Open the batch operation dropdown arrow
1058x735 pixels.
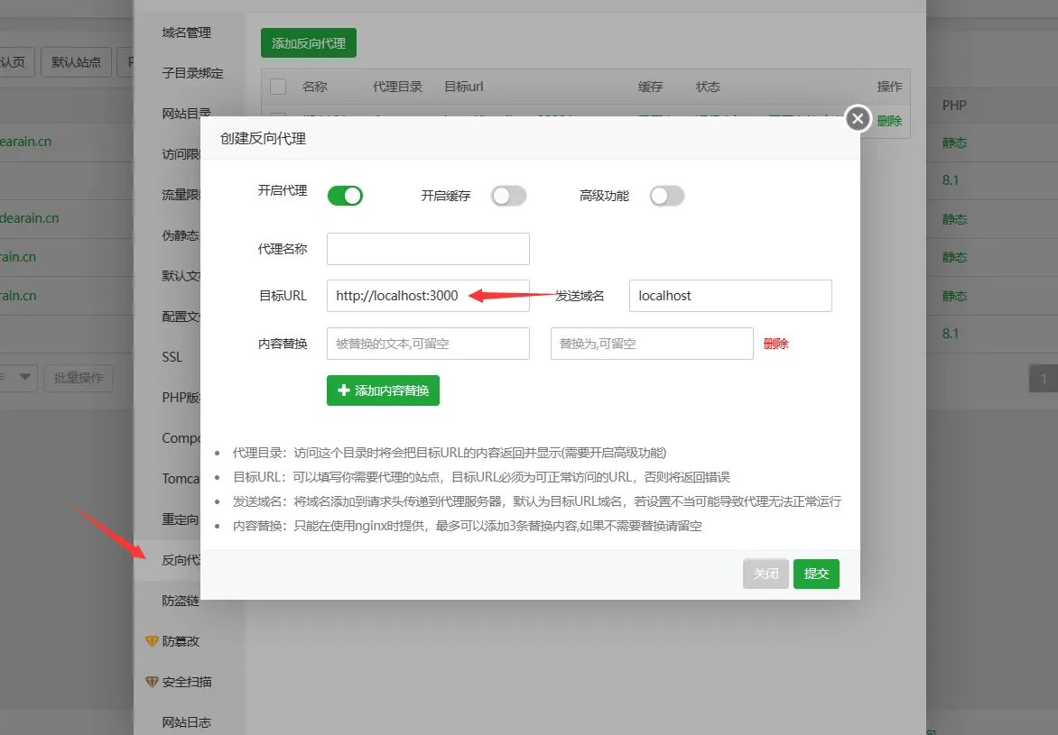tap(24, 378)
